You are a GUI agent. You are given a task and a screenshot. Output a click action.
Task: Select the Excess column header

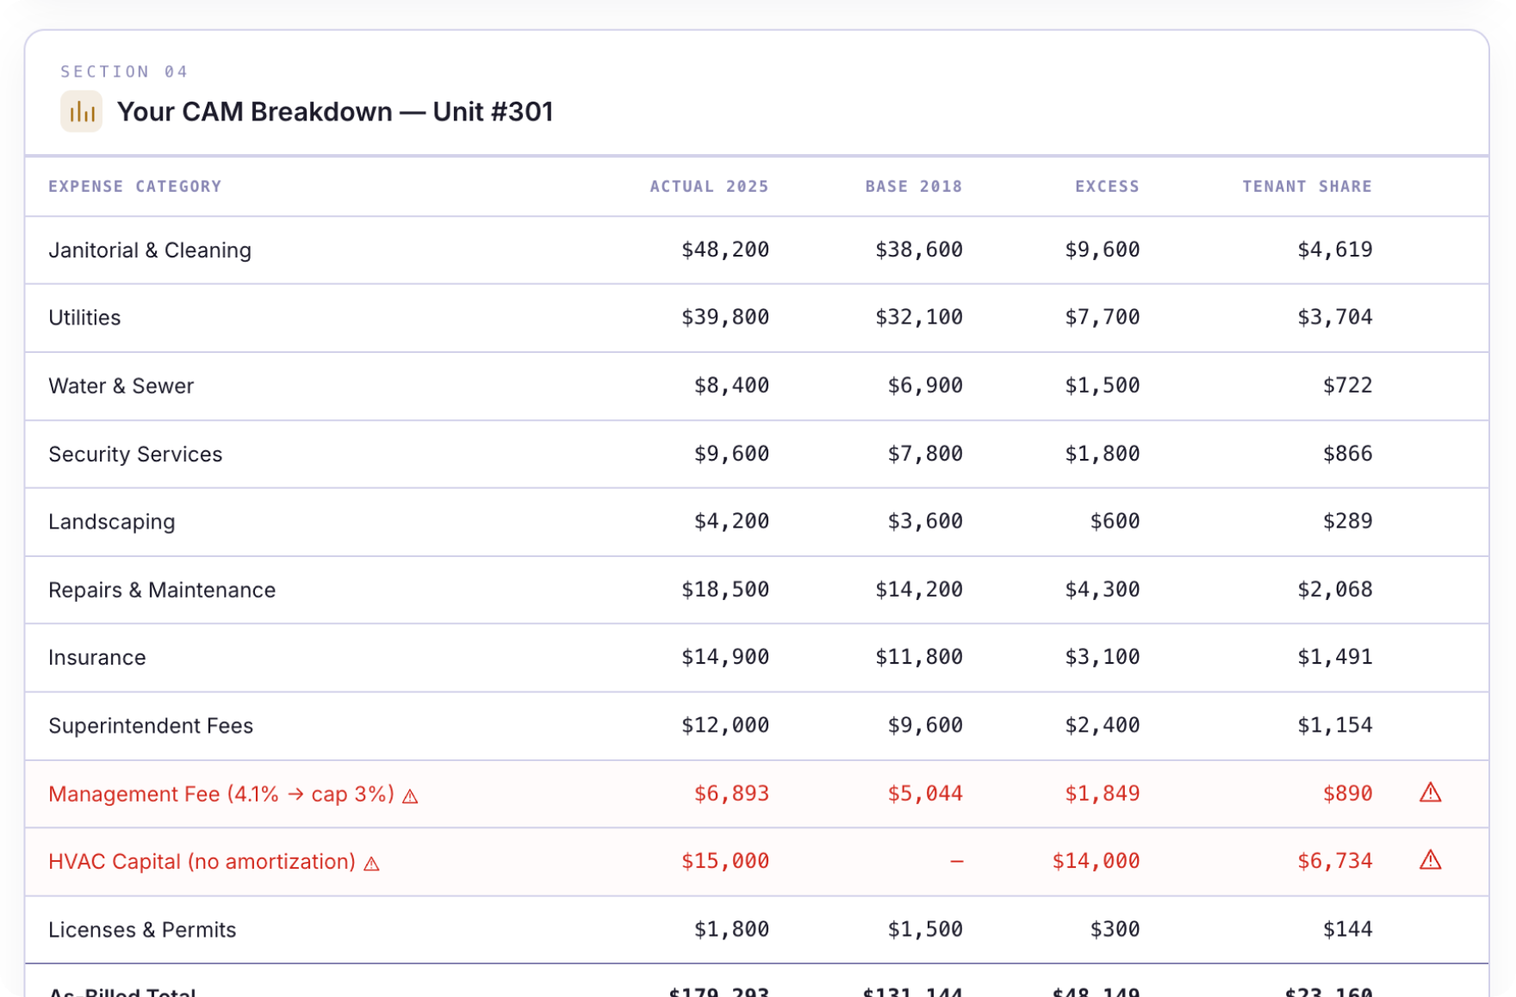point(1107,186)
